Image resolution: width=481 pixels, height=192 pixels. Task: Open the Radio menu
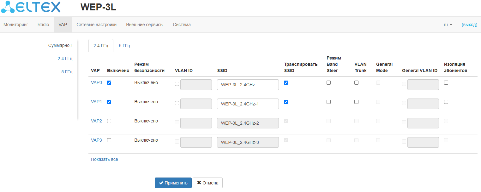43,25
